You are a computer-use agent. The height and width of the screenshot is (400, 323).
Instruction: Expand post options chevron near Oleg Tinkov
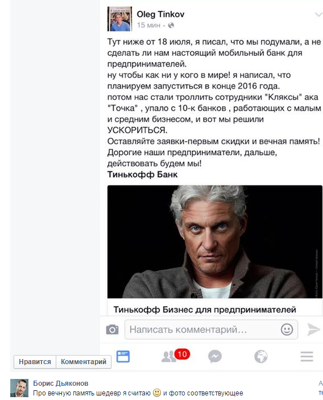(x=318, y=15)
